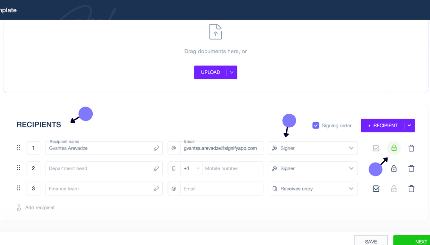This screenshot has height=245, width=430.
Task: Open the Signer role dropdown for recipient 1
Action: coord(313,148)
